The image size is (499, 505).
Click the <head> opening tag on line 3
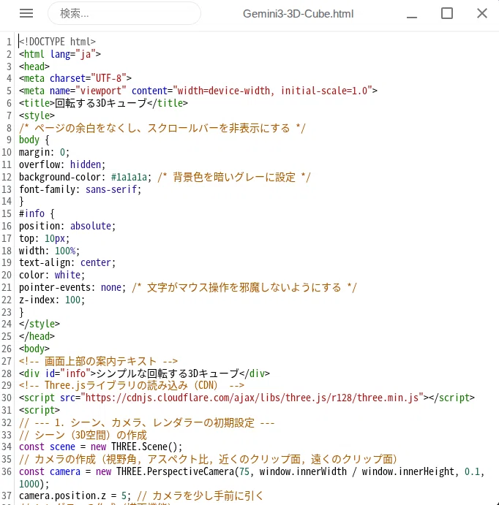pos(34,67)
